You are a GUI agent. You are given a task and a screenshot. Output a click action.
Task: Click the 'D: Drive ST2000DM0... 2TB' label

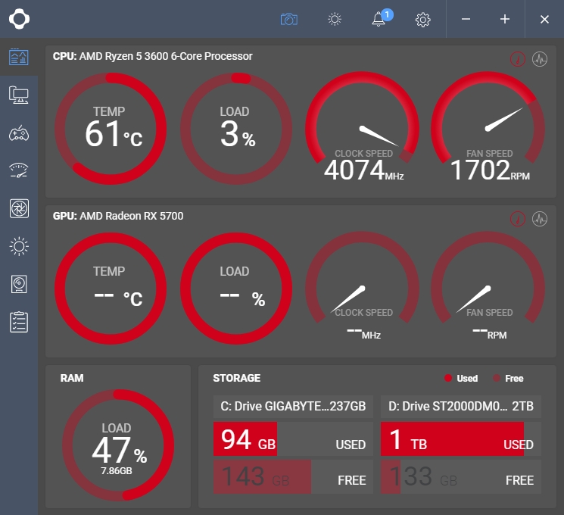(x=461, y=406)
